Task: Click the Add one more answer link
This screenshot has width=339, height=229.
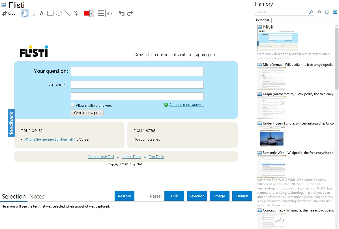Action: (186, 105)
